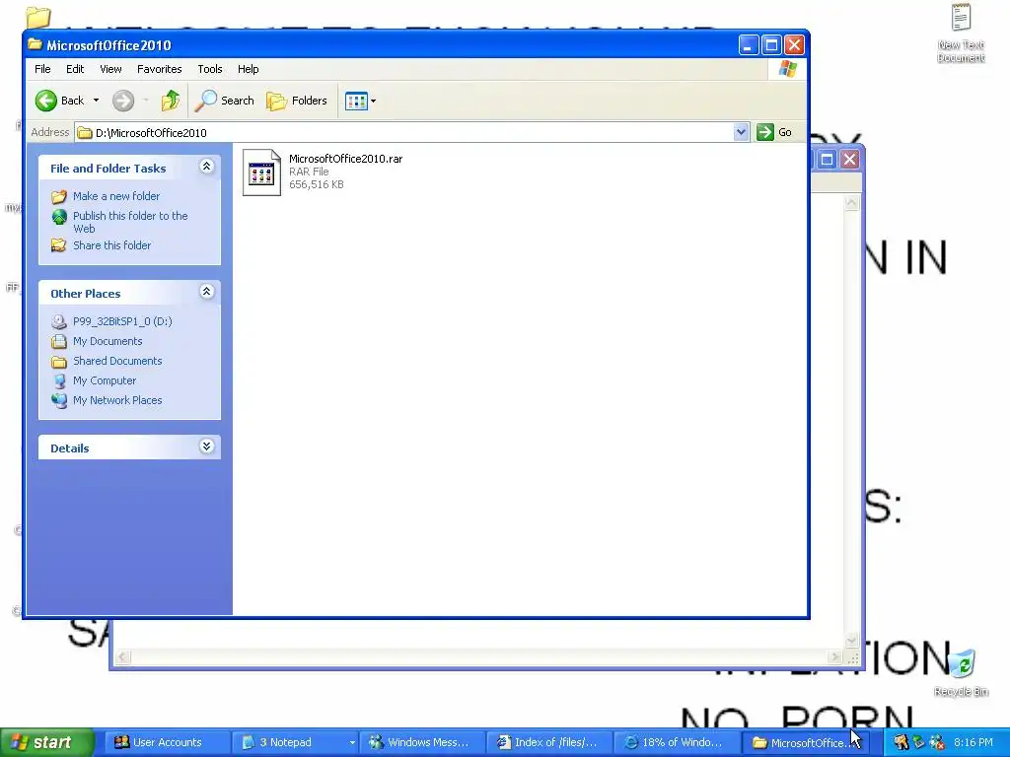Click the 8:16 PM system clock
The image size is (1010, 757).
973,742
